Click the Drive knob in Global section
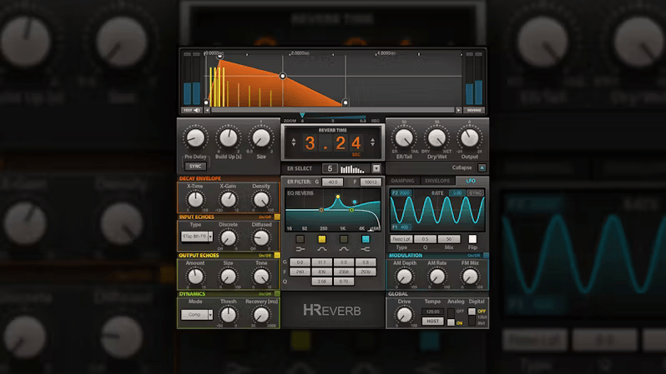Viewport: 666px width, 374px height. 404,315
